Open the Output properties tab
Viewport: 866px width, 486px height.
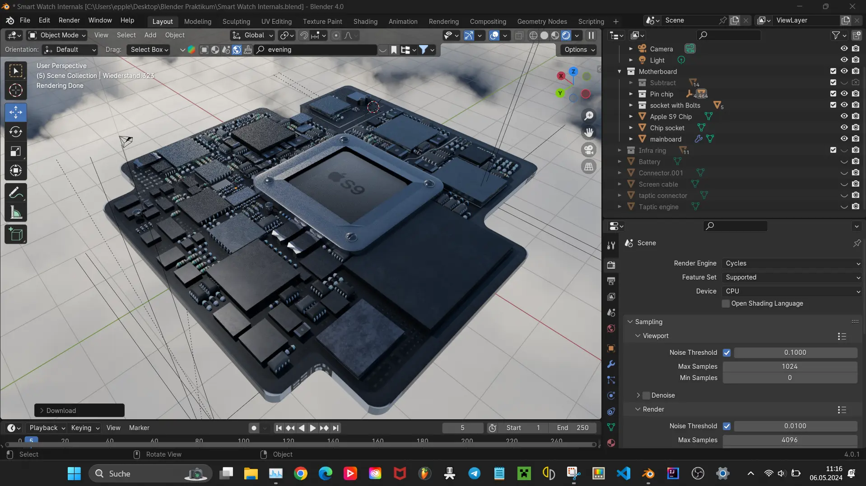[x=611, y=281]
